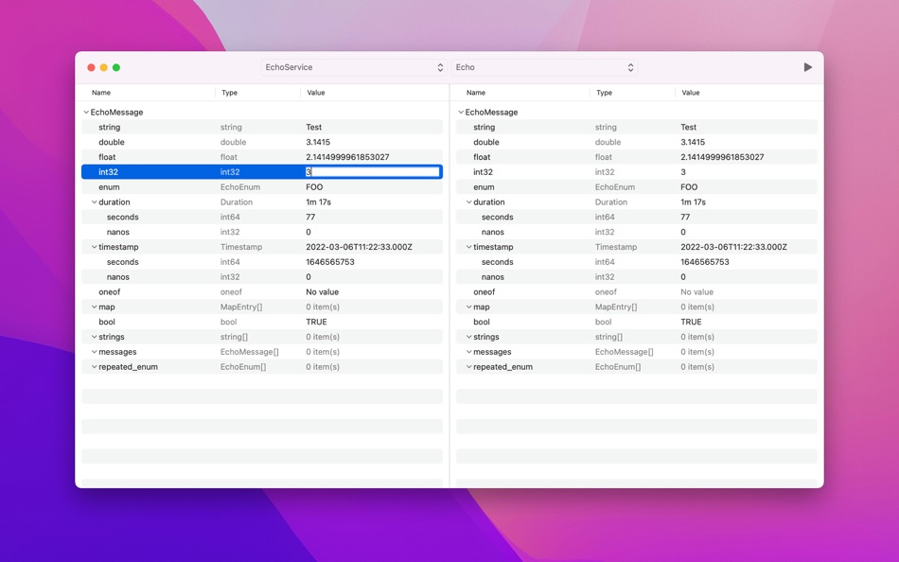Screen dimensions: 899x562
Task: Select the oneof row in left pane
Action: [x=262, y=292]
